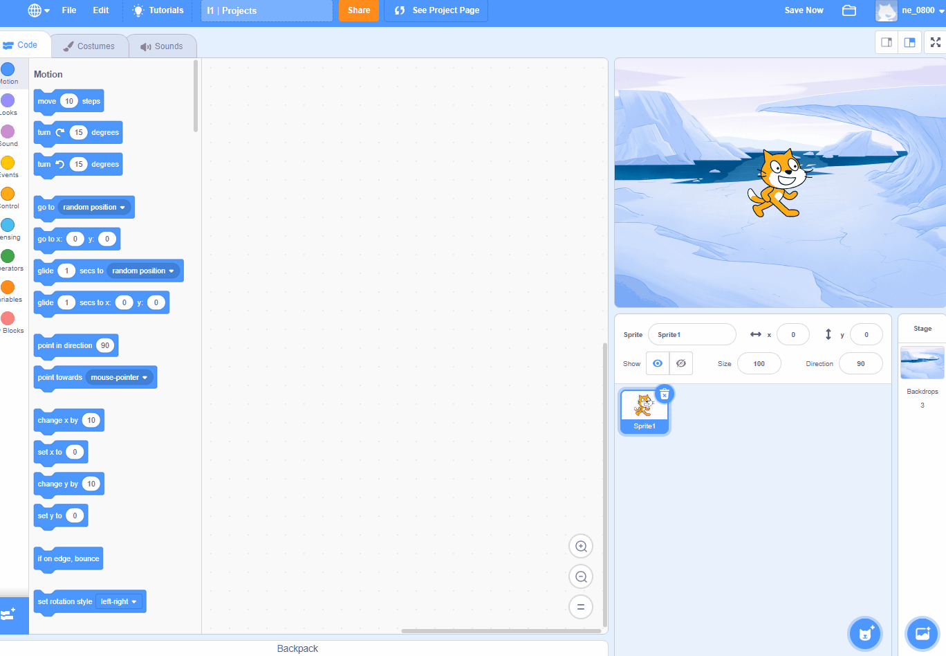Click the orange Share button
The image size is (946, 656).
(359, 10)
